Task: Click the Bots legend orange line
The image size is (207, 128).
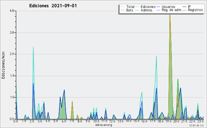Action: [x=122, y=10]
